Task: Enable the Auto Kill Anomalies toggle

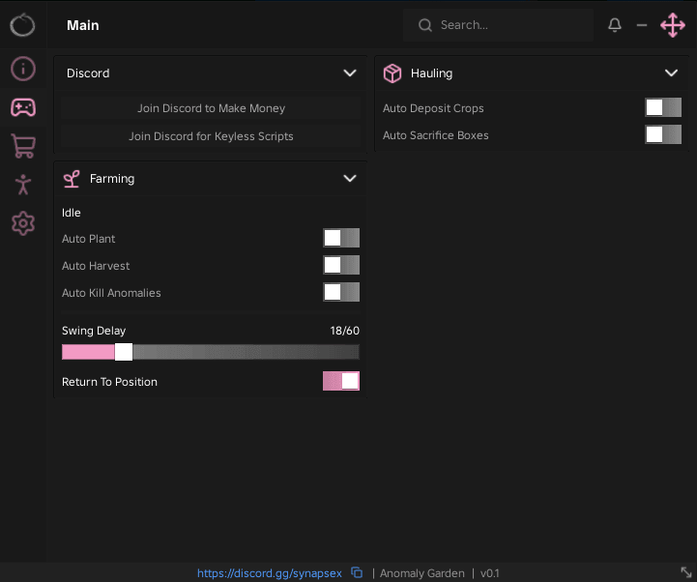Action: pyautogui.click(x=341, y=293)
